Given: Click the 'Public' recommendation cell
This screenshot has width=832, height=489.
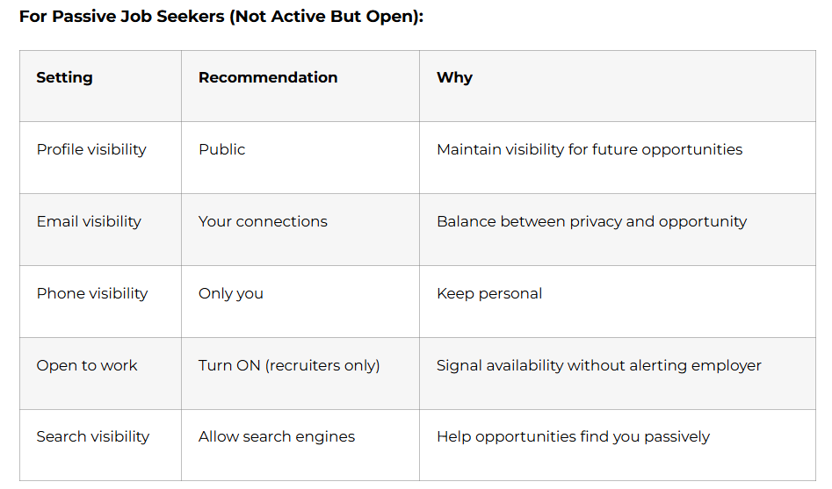Looking at the screenshot, I should (221, 149).
